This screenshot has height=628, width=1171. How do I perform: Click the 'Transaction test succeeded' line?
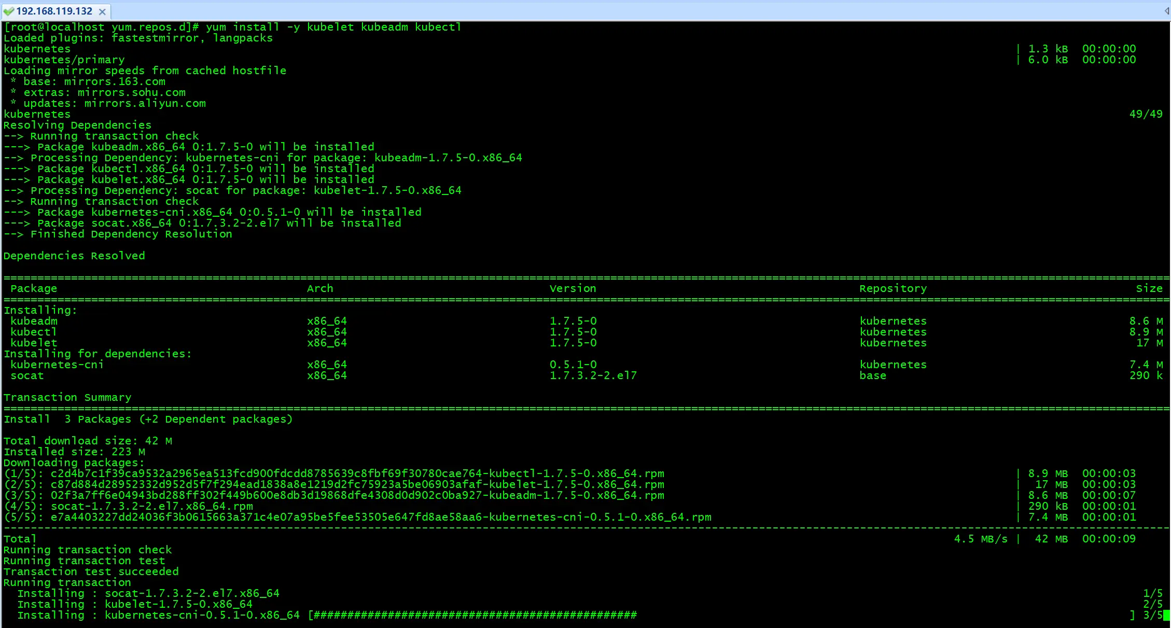[x=91, y=571]
